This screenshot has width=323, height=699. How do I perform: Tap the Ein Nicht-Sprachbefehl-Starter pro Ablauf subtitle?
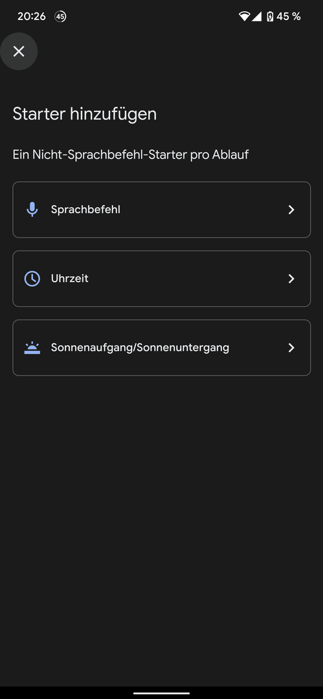pos(131,155)
